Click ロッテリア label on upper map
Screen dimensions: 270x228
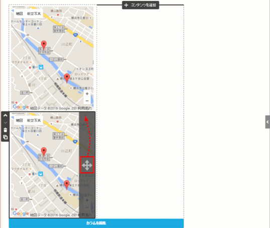pyautogui.click(x=82, y=74)
